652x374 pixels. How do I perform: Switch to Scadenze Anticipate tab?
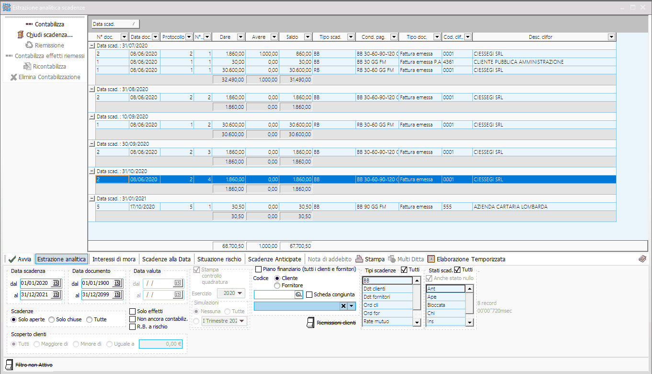(x=275, y=259)
